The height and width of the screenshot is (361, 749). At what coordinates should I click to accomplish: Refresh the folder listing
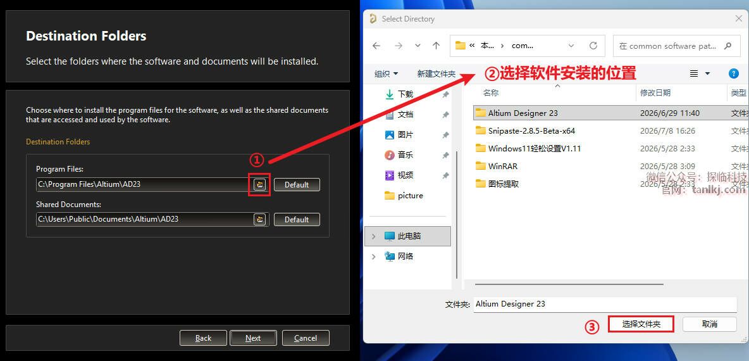[x=593, y=46]
